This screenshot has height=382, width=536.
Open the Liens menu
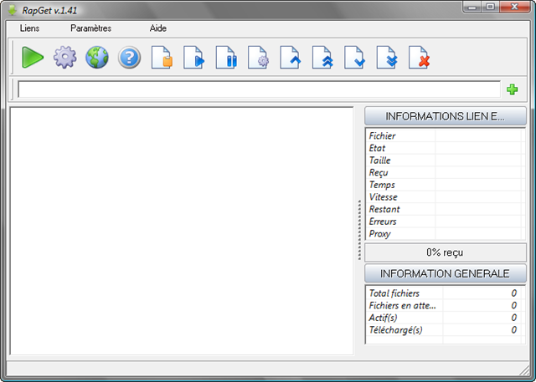point(30,28)
